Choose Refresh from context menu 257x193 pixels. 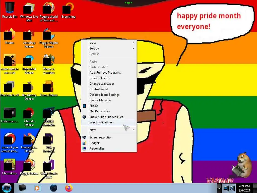109,54
